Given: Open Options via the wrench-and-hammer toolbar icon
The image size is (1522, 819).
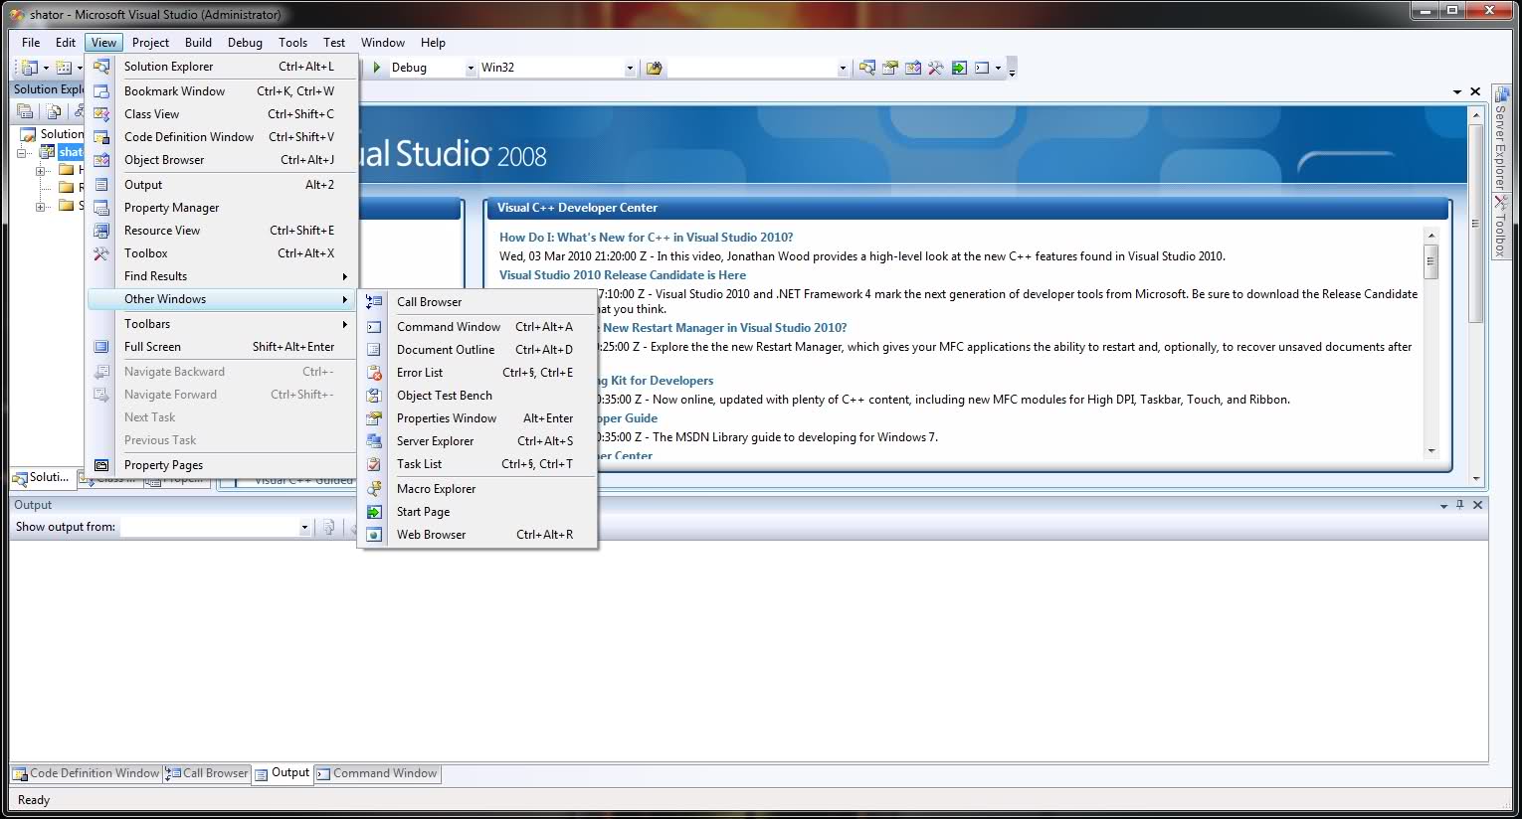Looking at the screenshot, I should (x=935, y=68).
